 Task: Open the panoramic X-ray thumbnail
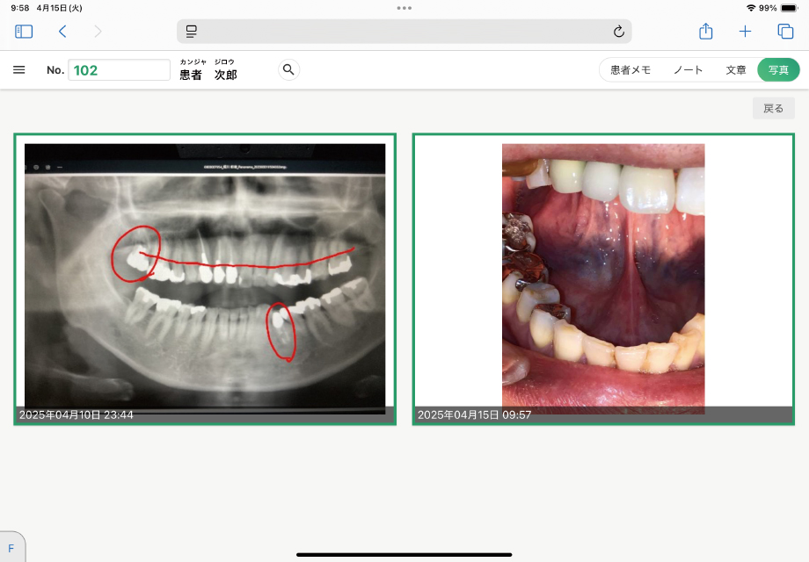[205, 278]
